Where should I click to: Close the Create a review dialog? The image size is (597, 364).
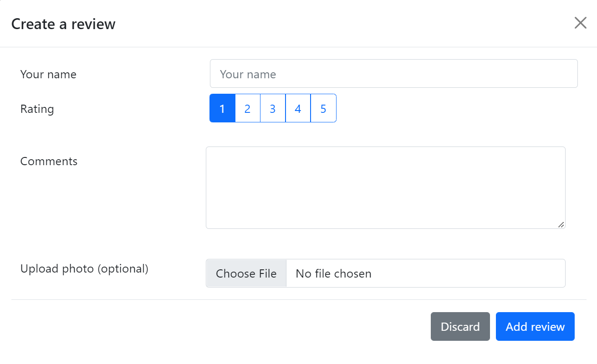pyautogui.click(x=580, y=23)
